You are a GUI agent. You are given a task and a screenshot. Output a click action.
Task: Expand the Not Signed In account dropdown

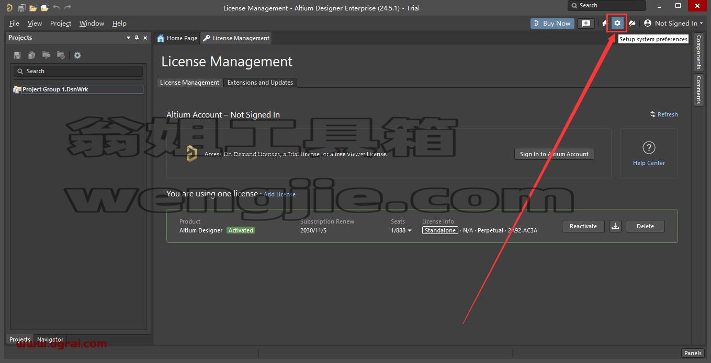click(701, 24)
